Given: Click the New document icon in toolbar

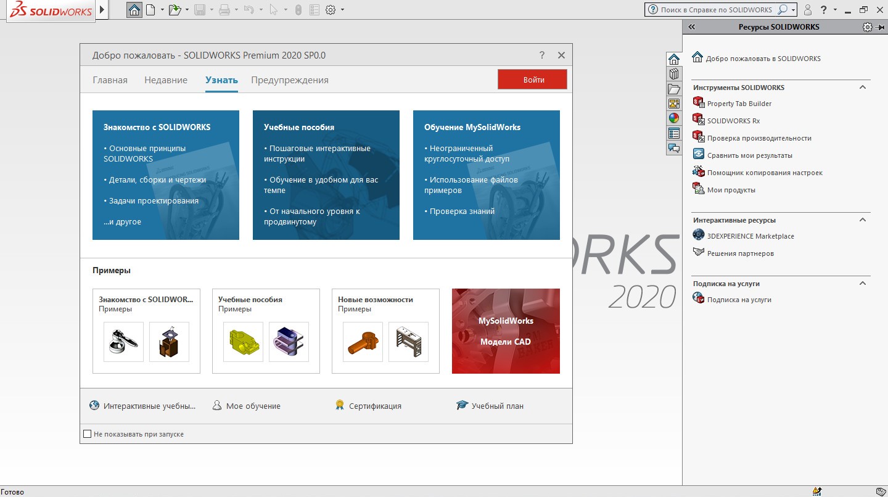Looking at the screenshot, I should [x=150, y=10].
